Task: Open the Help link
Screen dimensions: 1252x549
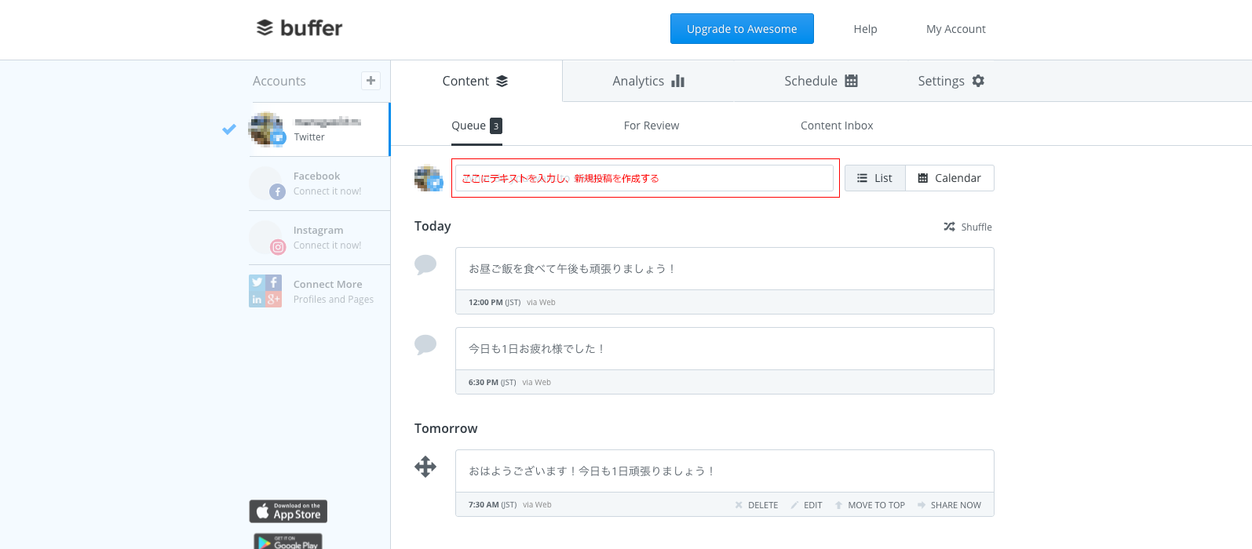Action: [865, 29]
